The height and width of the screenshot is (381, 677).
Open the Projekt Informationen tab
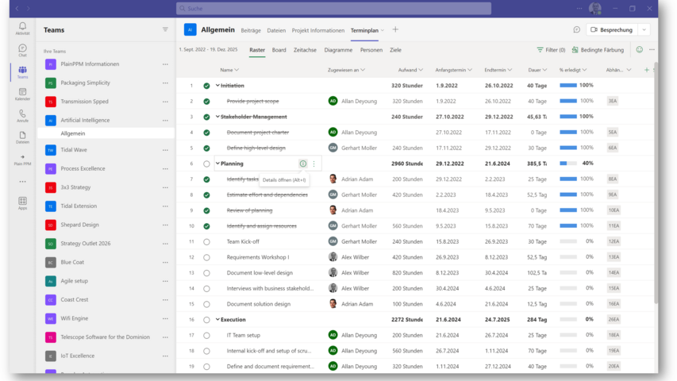click(x=317, y=30)
